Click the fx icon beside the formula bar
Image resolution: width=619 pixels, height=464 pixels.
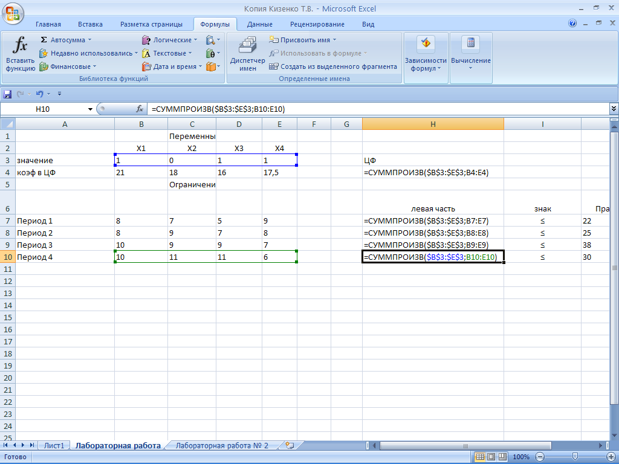(x=140, y=109)
